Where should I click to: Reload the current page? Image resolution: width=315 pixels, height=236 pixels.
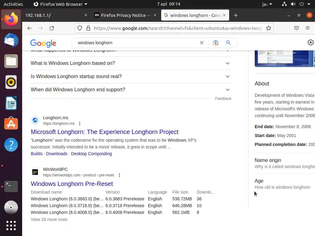coord(52,28)
